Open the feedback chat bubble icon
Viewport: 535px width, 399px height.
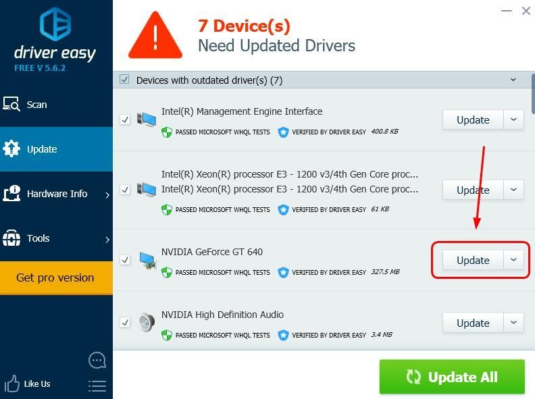tap(97, 361)
